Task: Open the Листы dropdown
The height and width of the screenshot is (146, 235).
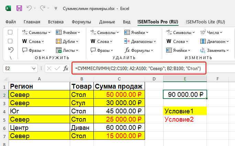Action: pos(67,50)
